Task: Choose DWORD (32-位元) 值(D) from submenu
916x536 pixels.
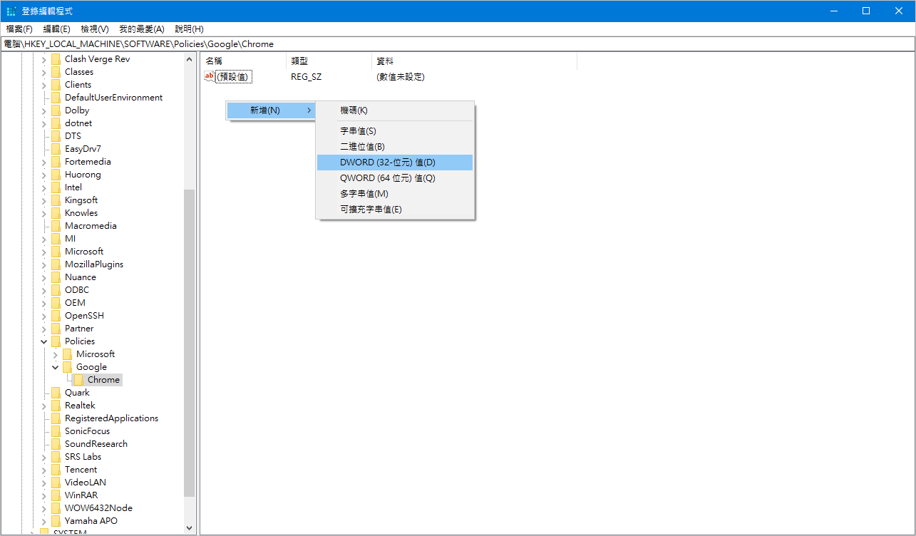Action: 395,163
